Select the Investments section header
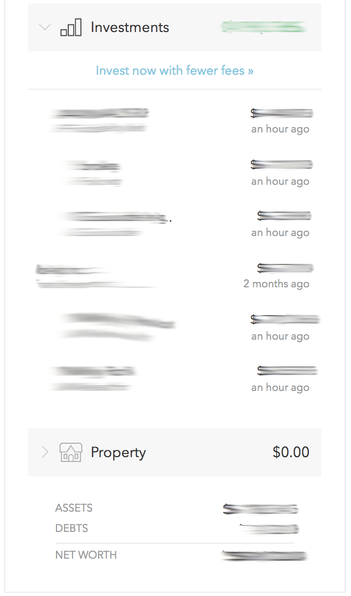Viewport: 351px width, 596px height. tap(130, 27)
